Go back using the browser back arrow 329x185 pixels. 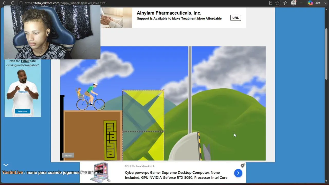4,3
